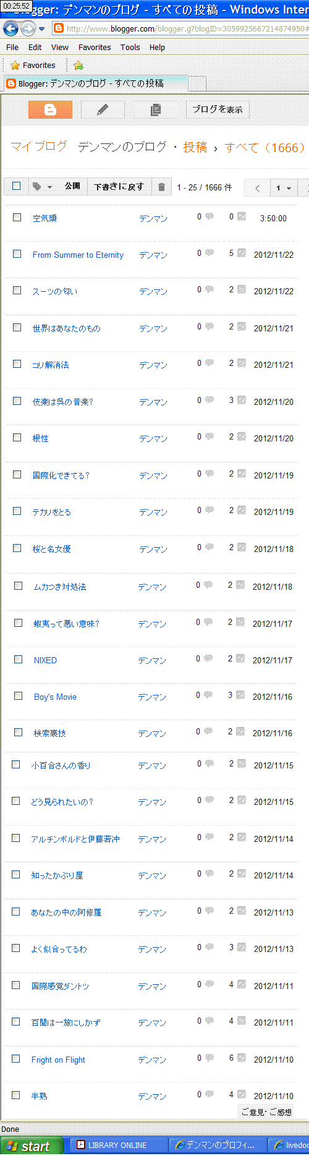Click the browser Back arrow button
The width and height of the screenshot is (309, 1156).
point(11,28)
